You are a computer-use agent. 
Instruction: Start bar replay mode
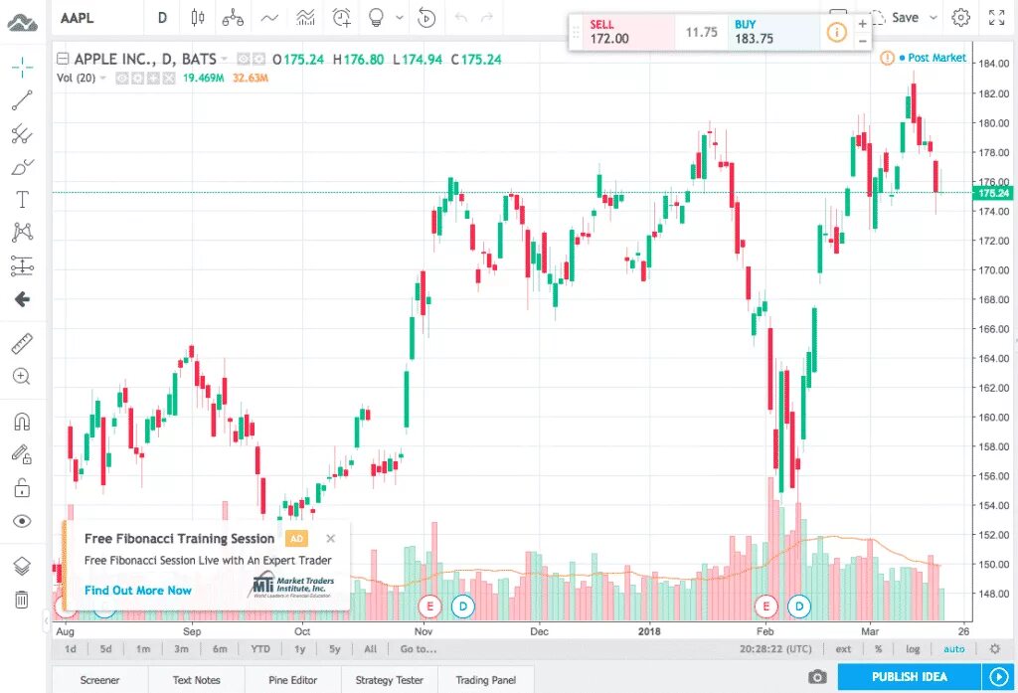(x=426, y=18)
